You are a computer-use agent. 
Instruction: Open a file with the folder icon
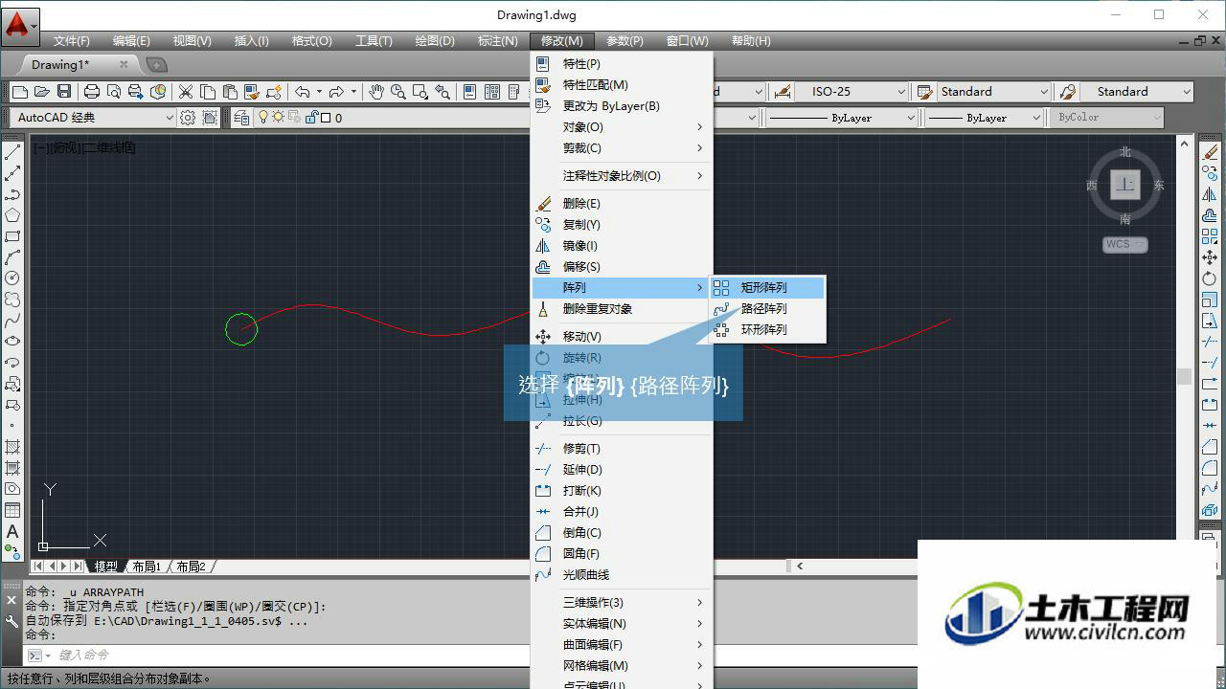pos(41,92)
